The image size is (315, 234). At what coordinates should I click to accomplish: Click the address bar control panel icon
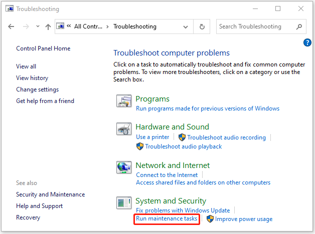tap(60, 26)
